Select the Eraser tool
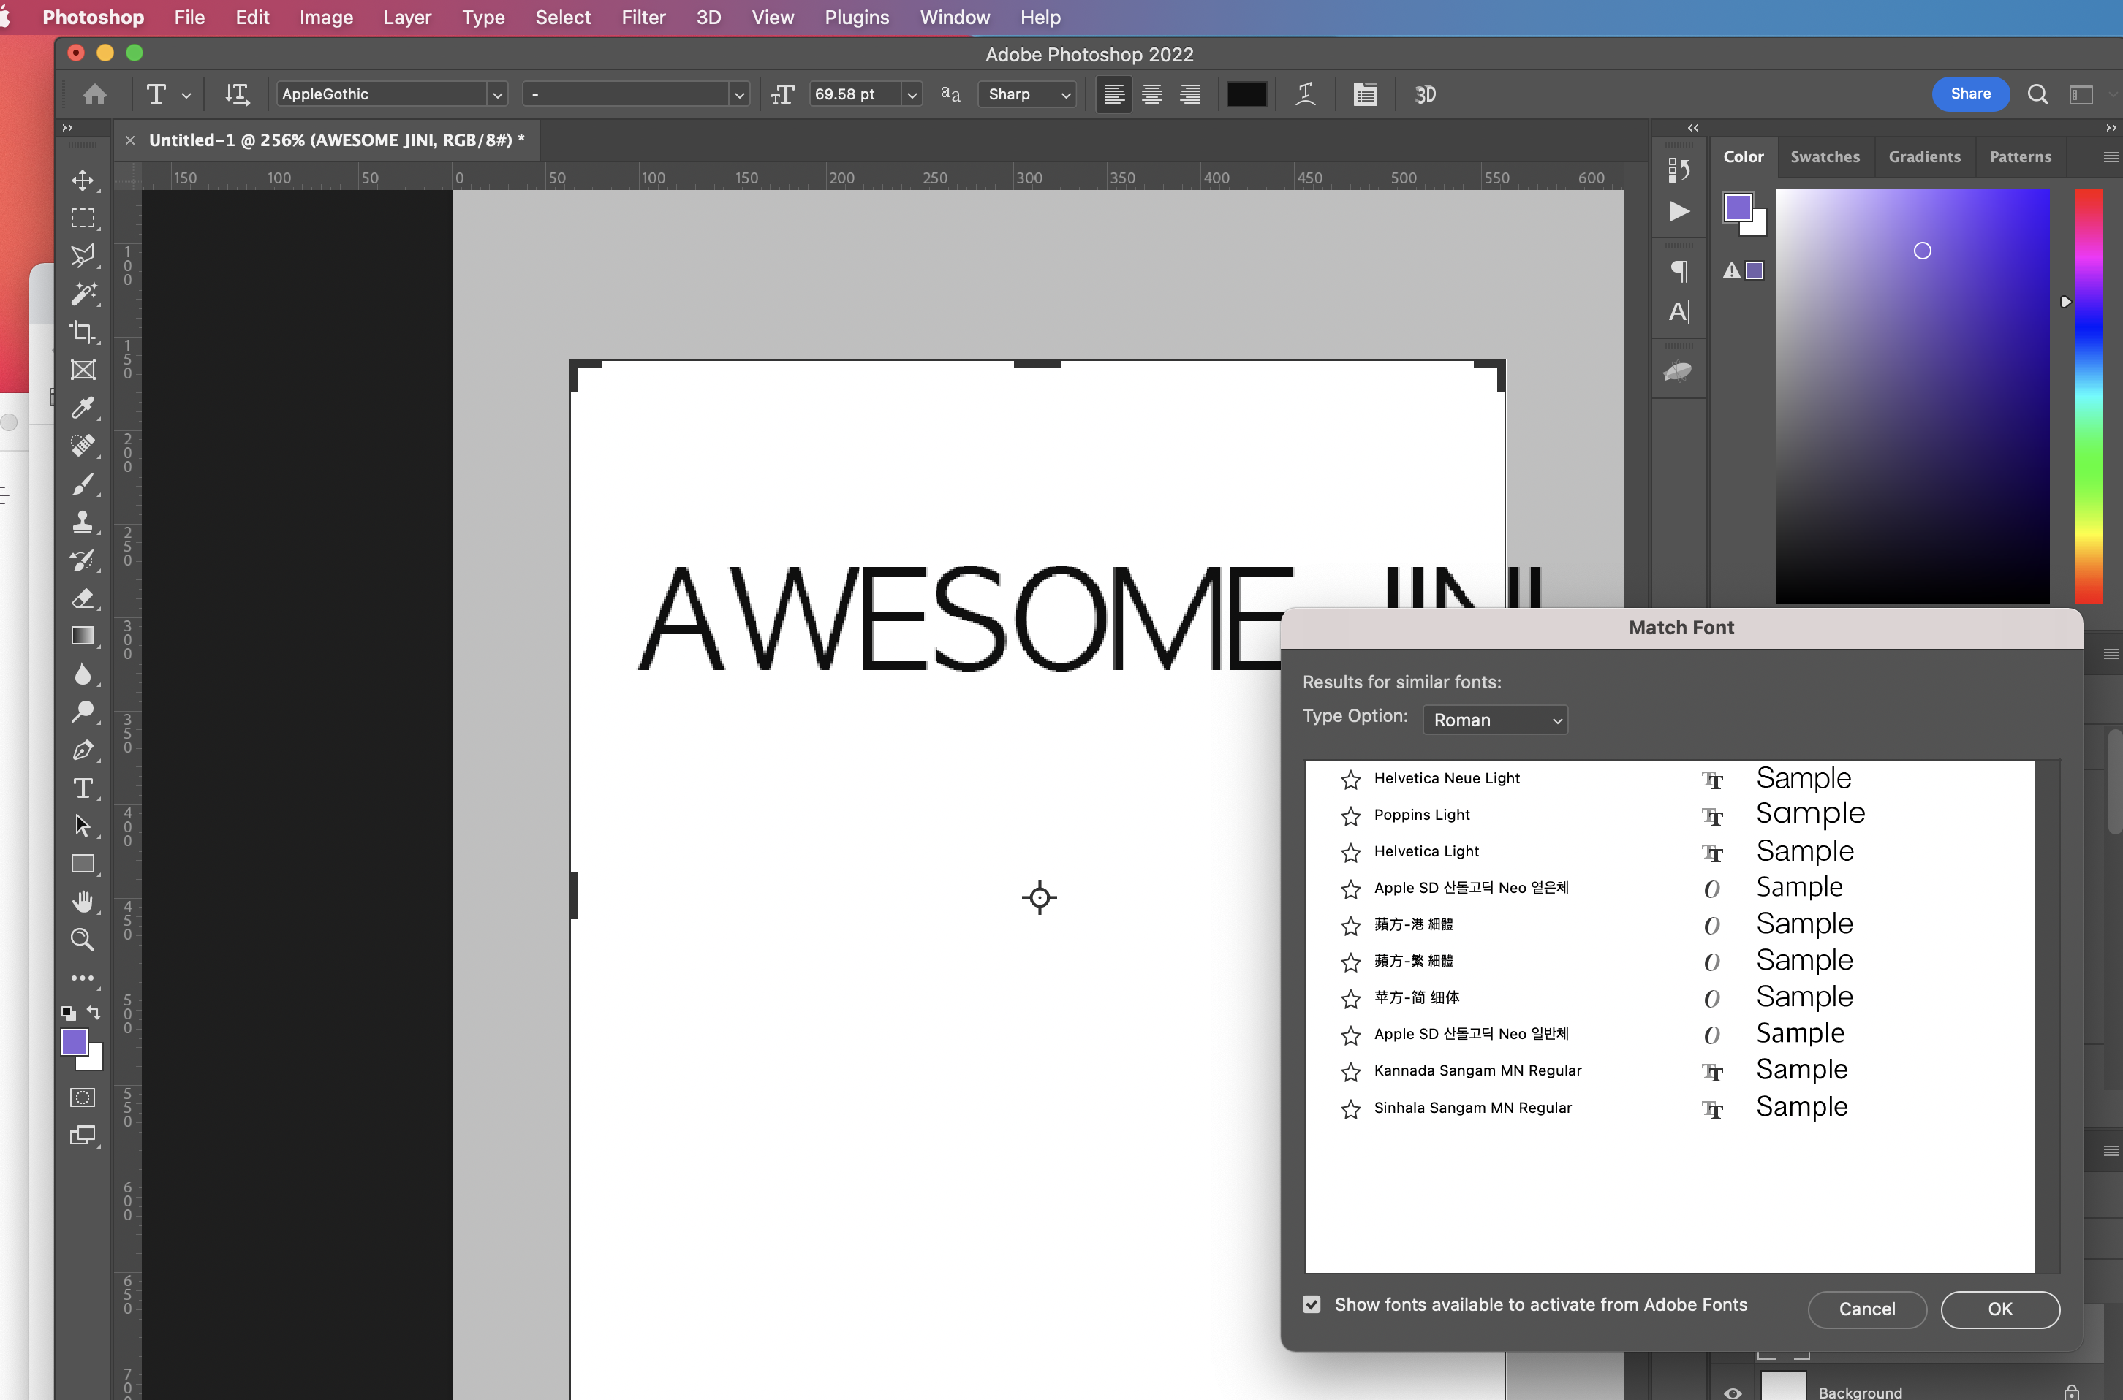This screenshot has height=1400, width=2123. (83, 598)
